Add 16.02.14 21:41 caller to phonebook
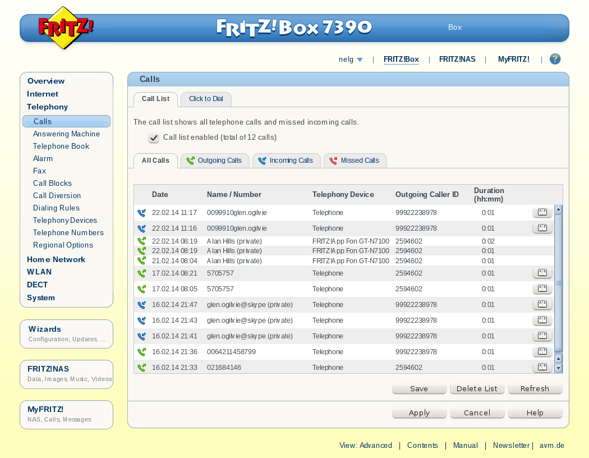Image resolution: width=589 pixels, height=458 pixels. [542, 336]
